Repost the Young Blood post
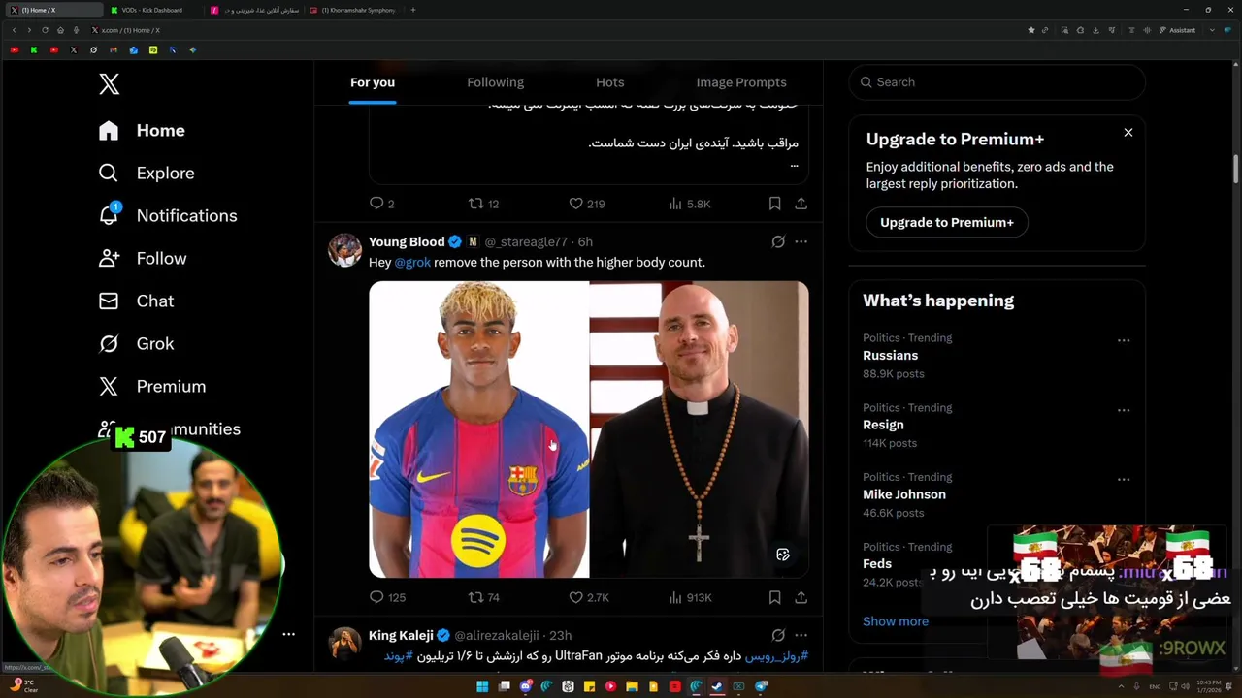This screenshot has height=698, width=1242. pos(483,597)
